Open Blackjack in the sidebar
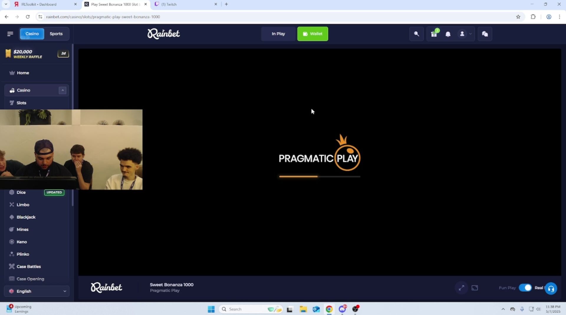This screenshot has width=566, height=315. (26, 217)
